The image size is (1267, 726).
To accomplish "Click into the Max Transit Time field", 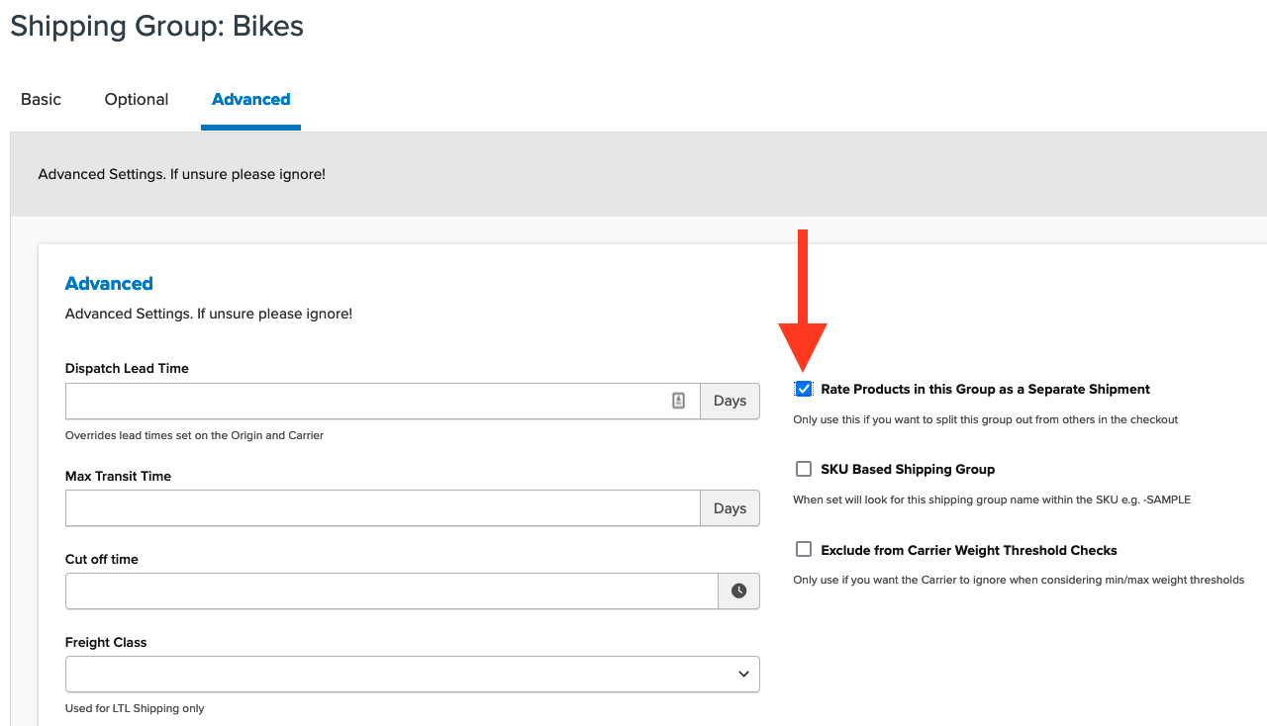I will [x=382, y=508].
